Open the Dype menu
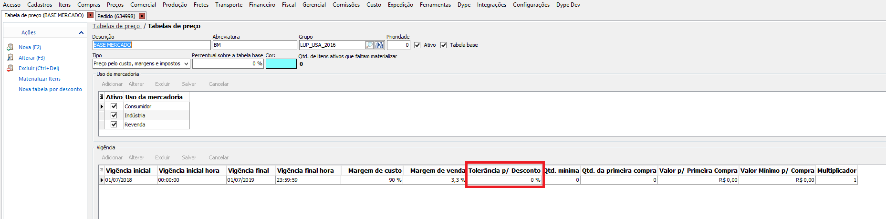Viewport: 886px width, 219px height. [464, 5]
